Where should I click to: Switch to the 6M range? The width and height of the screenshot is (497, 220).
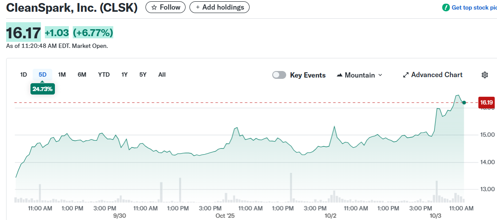[x=82, y=74]
